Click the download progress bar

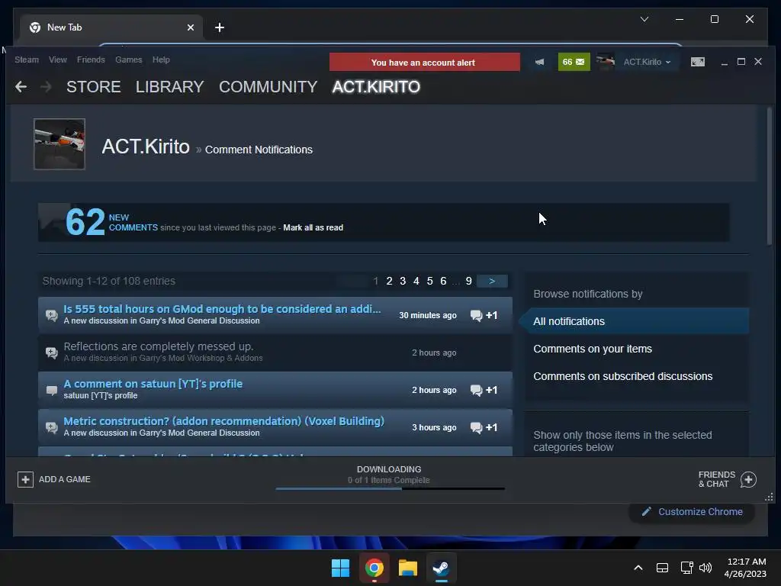click(x=390, y=489)
